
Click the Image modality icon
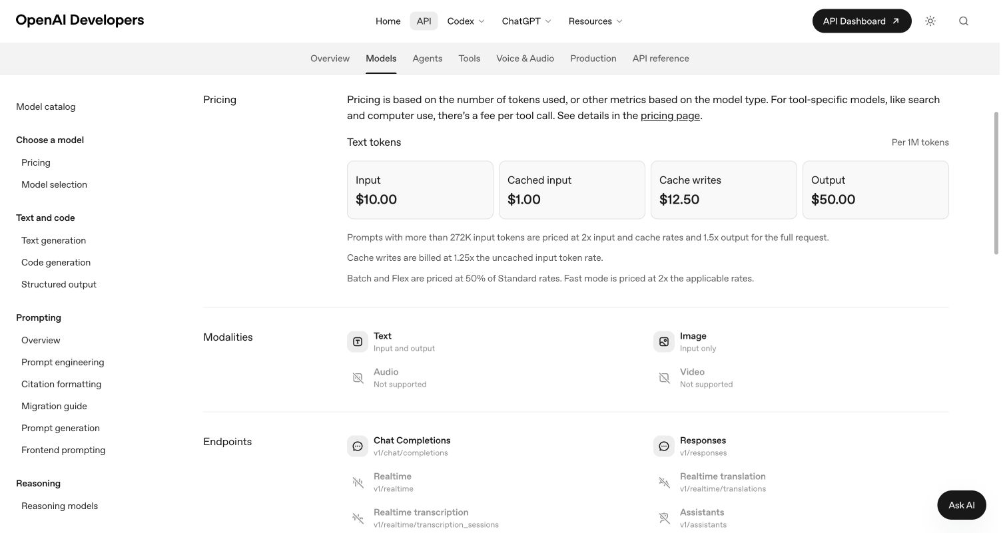pos(664,342)
